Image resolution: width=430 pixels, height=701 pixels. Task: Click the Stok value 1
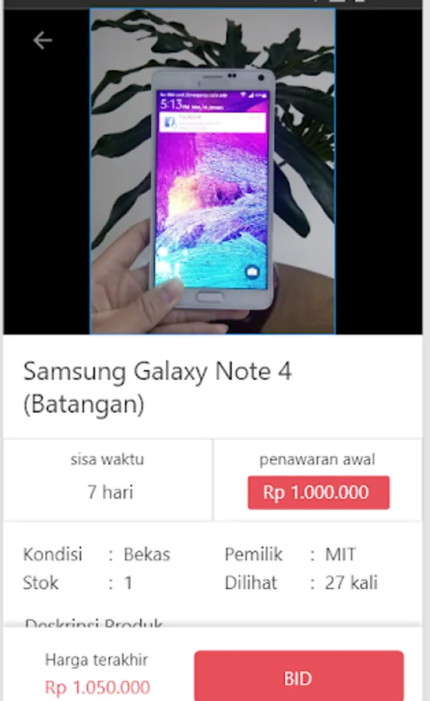128,583
